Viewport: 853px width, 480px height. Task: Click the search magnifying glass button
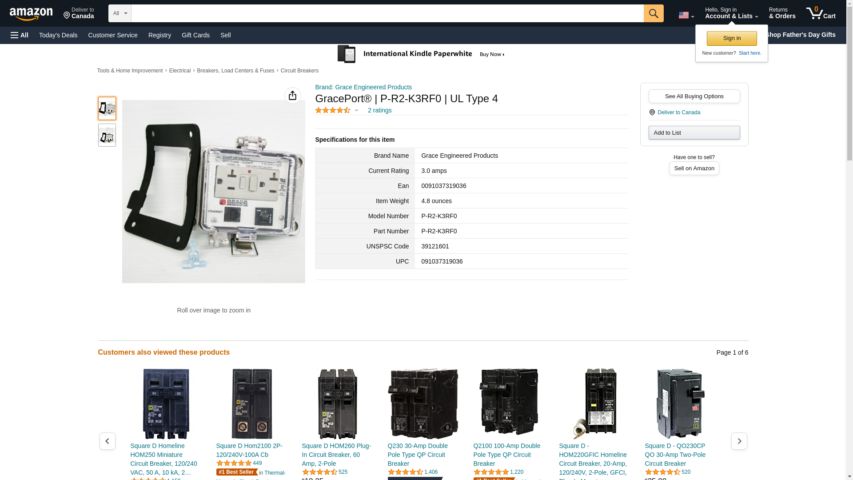(653, 13)
